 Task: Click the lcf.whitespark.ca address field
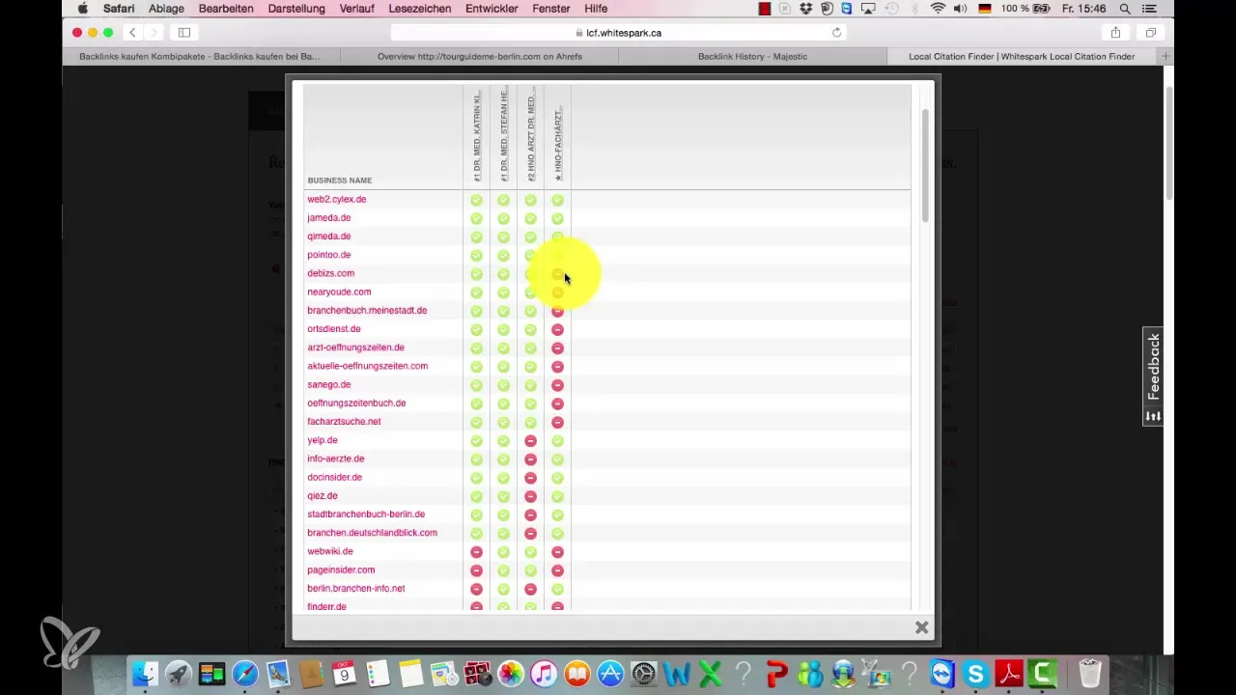618,32
